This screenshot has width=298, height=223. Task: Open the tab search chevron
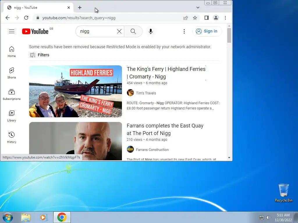(198, 8)
